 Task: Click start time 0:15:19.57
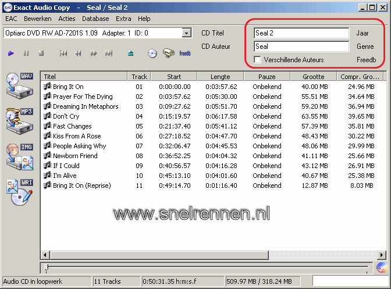click(x=175, y=116)
